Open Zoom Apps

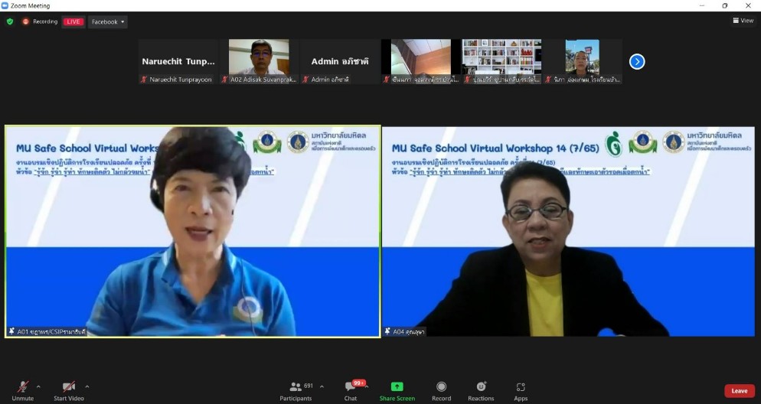coord(521,391)
